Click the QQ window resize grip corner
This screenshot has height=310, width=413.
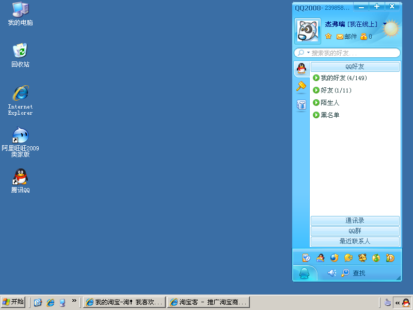tap(399, 278)
